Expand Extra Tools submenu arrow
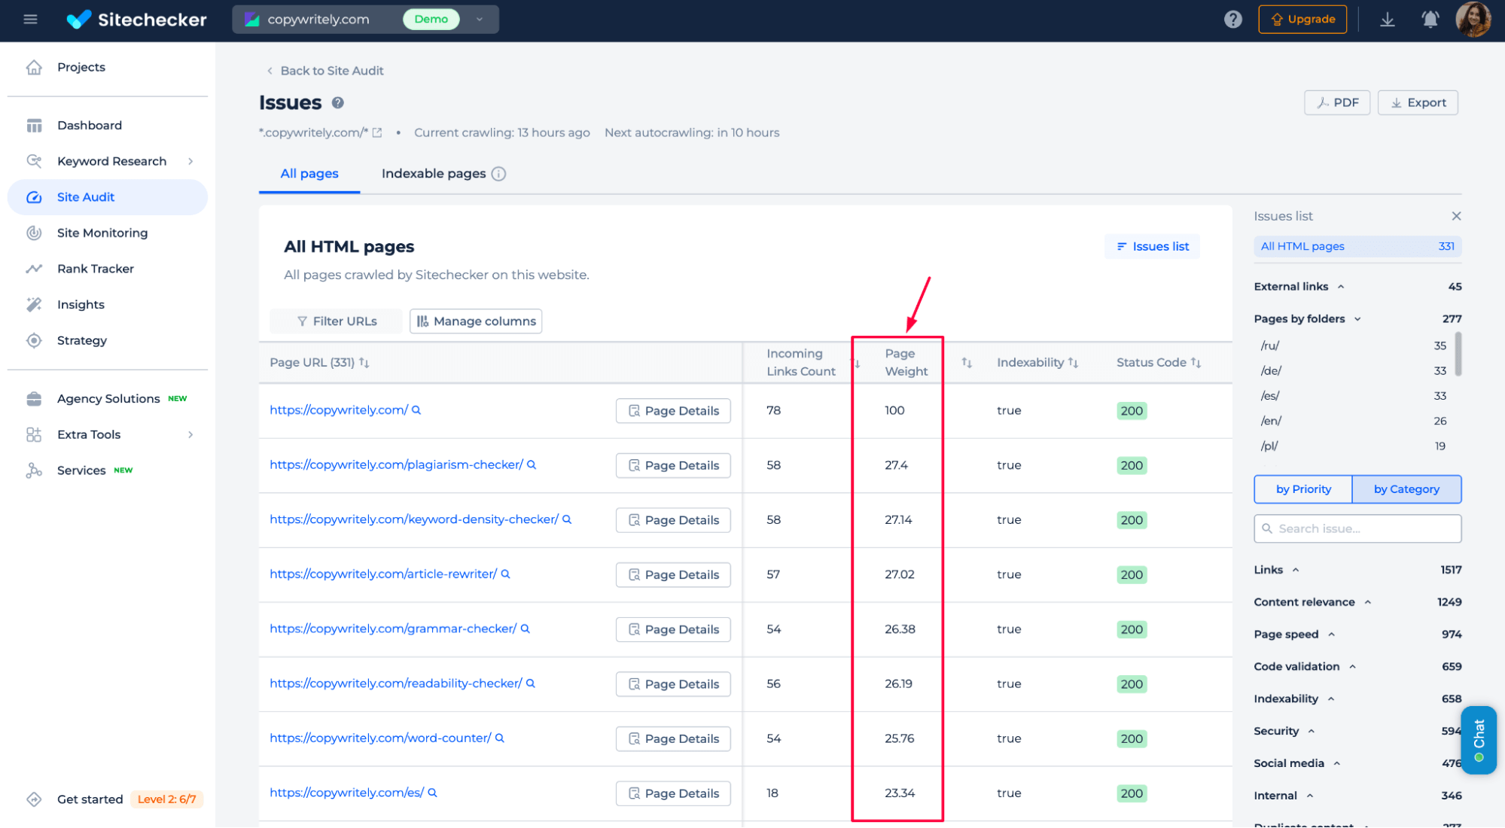This screenshot has width=1505, height=828. (190, 434)
